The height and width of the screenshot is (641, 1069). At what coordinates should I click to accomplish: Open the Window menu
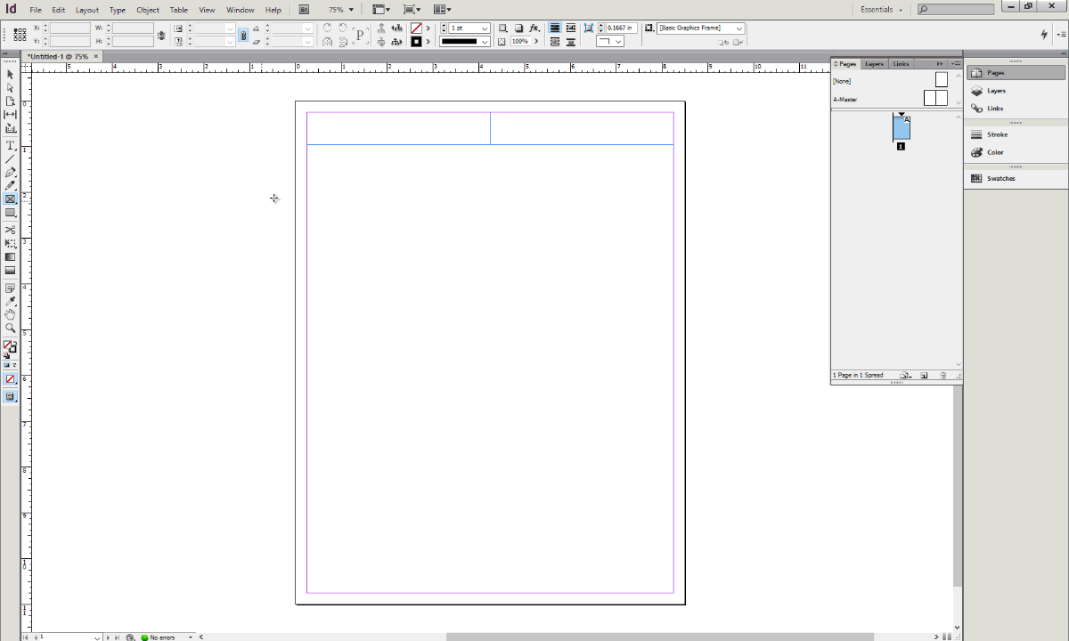240,9
